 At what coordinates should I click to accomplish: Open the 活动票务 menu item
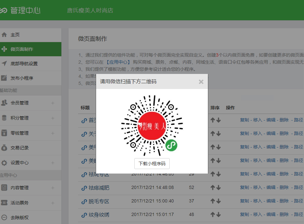click(20, 203)
